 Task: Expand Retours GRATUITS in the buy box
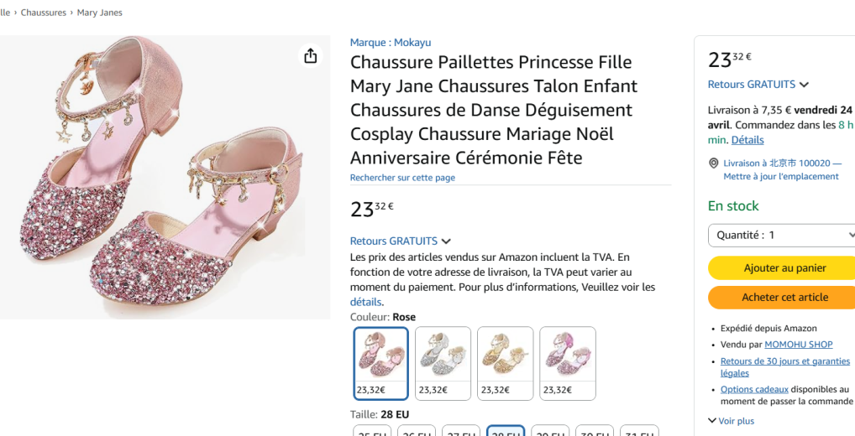pyautogui.click(x=758, y=85)
